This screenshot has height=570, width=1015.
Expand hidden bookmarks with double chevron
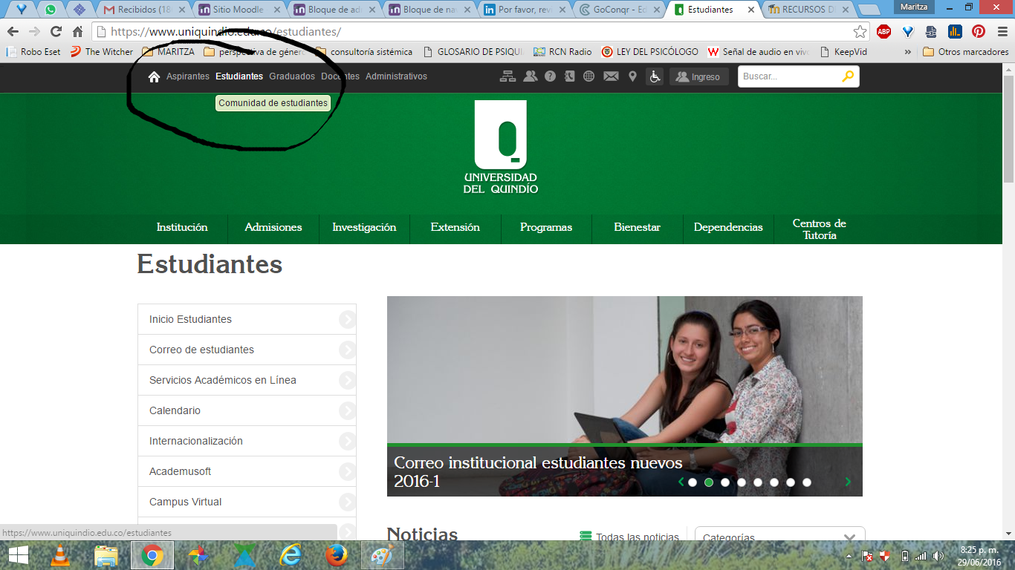pyautogui.click(x=908, y=52)
